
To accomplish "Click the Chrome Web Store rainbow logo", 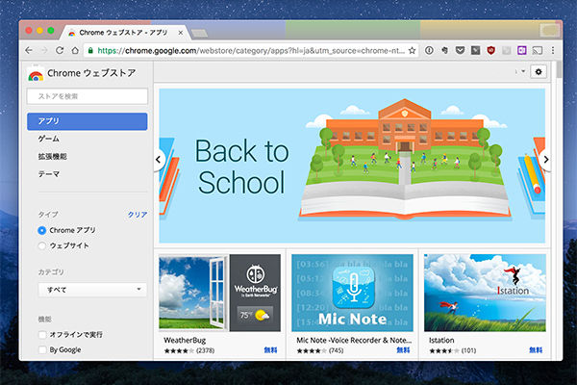I will point(36,75).
